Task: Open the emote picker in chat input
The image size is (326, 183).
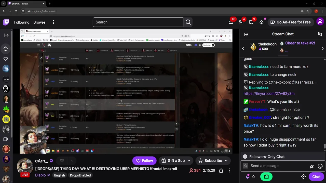Action: click(x=320, y=166)
